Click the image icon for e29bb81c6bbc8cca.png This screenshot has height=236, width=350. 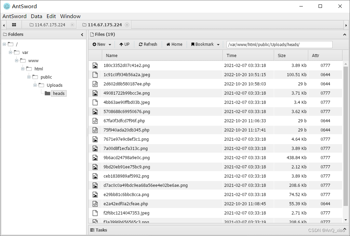point(95,195)
